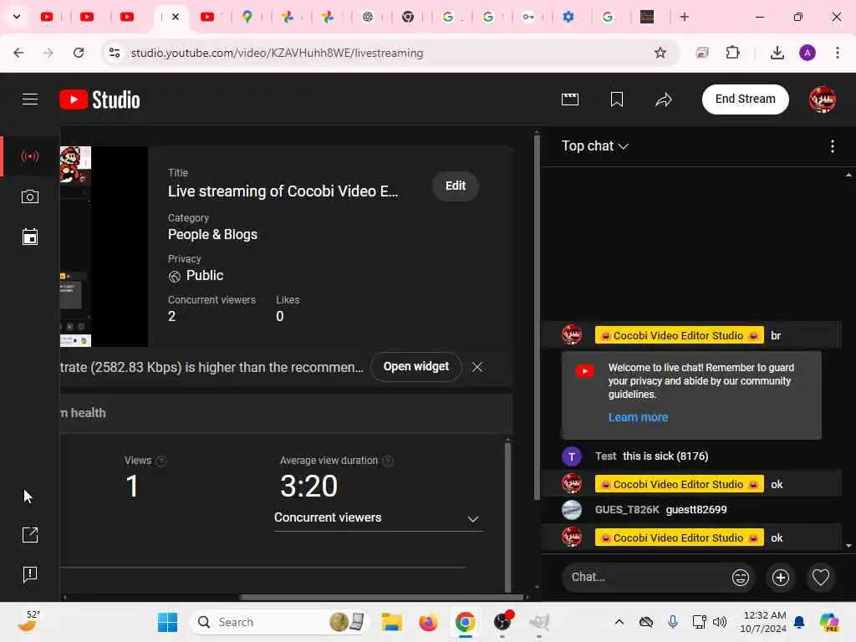The image size is (856, 642).
Task: Open the Chrome downloads icon
Action: 777,53
